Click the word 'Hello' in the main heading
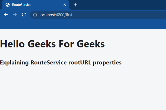The height and width of the screenshot is (110, 166). pos(12,44)
